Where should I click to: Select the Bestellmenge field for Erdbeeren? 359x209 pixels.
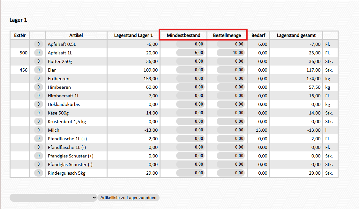230,79
